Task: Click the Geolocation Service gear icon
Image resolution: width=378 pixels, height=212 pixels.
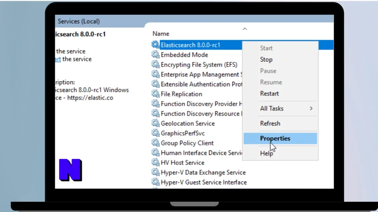Action: tap(155, 123)
